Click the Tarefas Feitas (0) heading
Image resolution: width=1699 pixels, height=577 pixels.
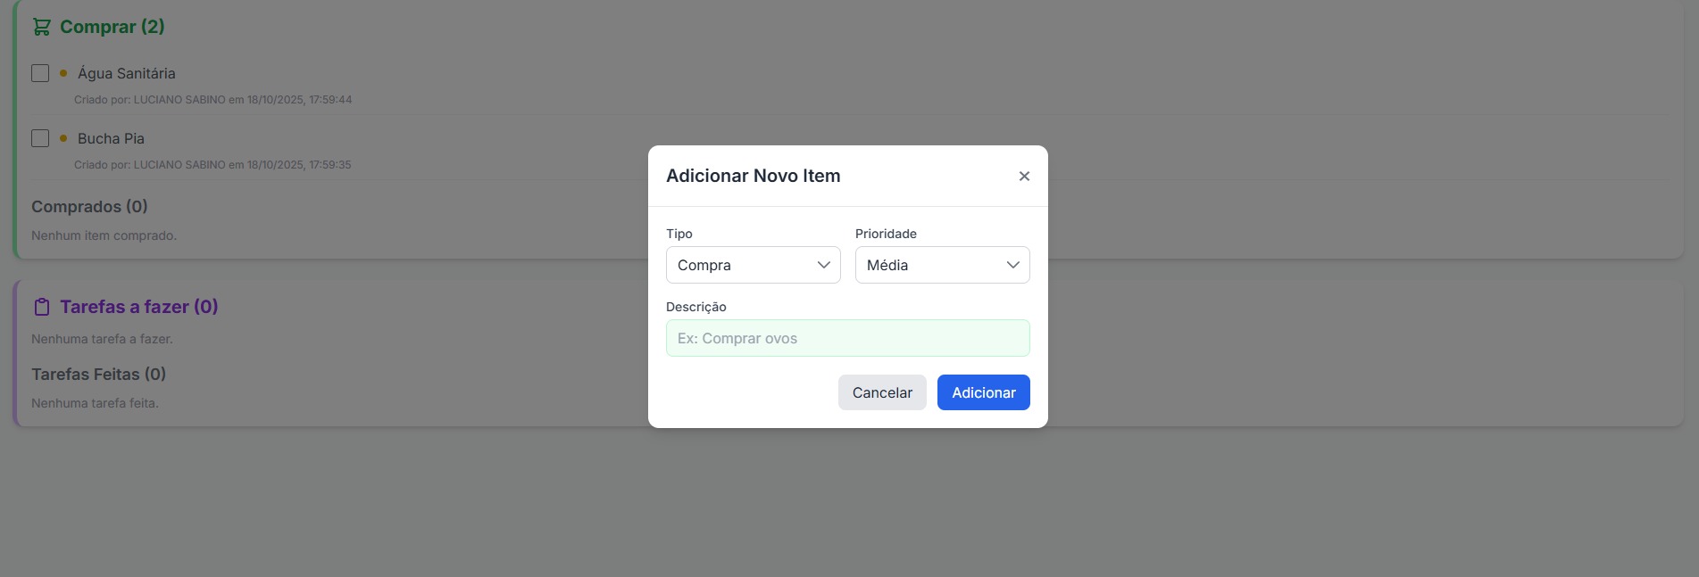coord(98,374)
